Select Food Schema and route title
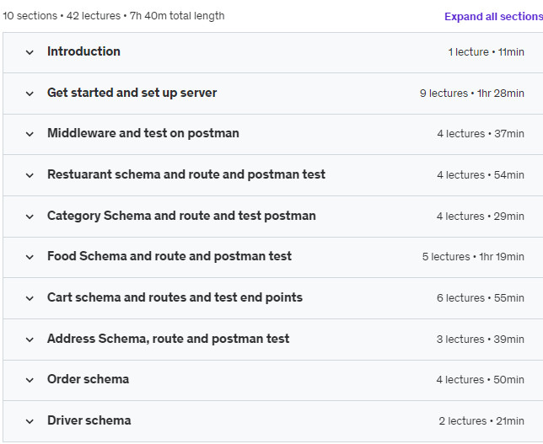The image size is (543, 444). 169,256
